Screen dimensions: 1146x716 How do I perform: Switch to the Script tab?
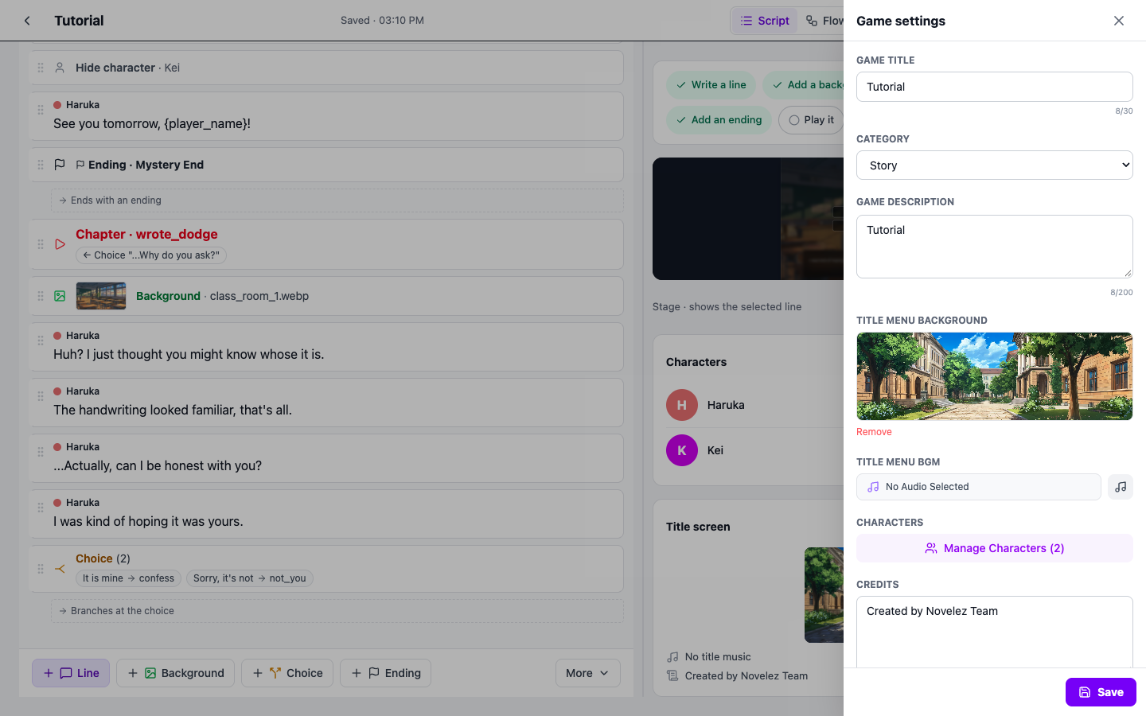(x=765, y=21)
